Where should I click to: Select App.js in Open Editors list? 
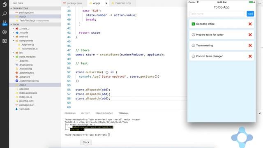pos(23,16)
